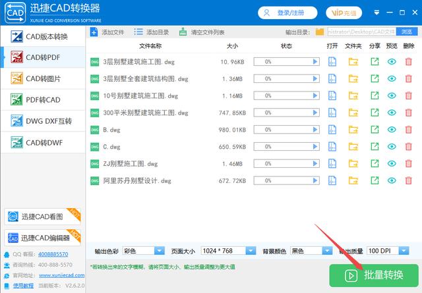Click 添加文件 to add files
The height and width of the screenshot is (293, 422).
(x=107, y=32)
